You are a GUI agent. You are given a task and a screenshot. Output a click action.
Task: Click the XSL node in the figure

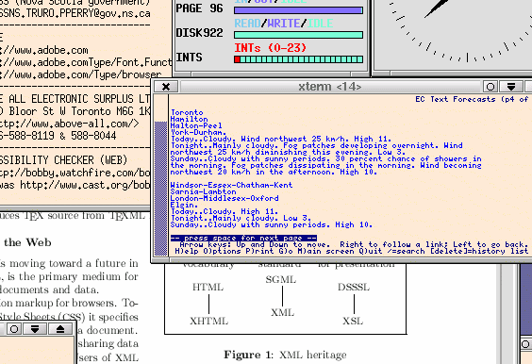[x=353, y=321]
